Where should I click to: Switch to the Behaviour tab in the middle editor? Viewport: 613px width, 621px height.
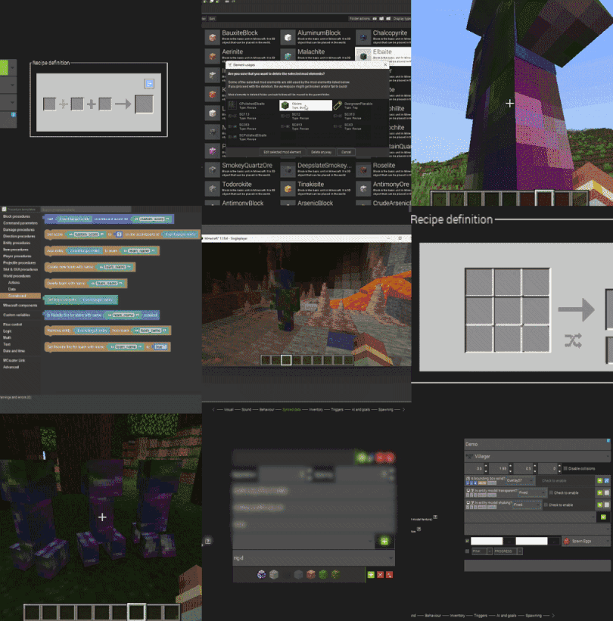(x=266, y=409)
